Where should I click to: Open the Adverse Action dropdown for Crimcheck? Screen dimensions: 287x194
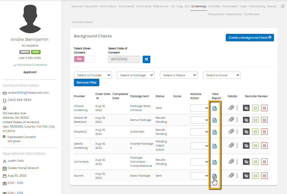pyautogui.click(x=199, y=162)
